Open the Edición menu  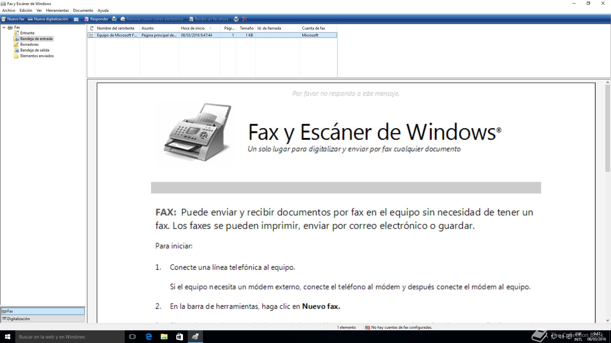[26, 10]
